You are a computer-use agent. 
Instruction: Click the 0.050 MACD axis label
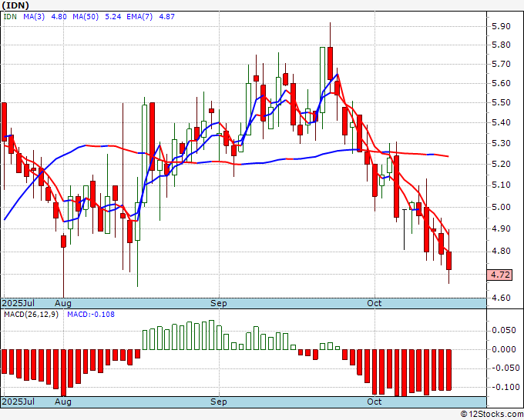[x=504, y=330]
